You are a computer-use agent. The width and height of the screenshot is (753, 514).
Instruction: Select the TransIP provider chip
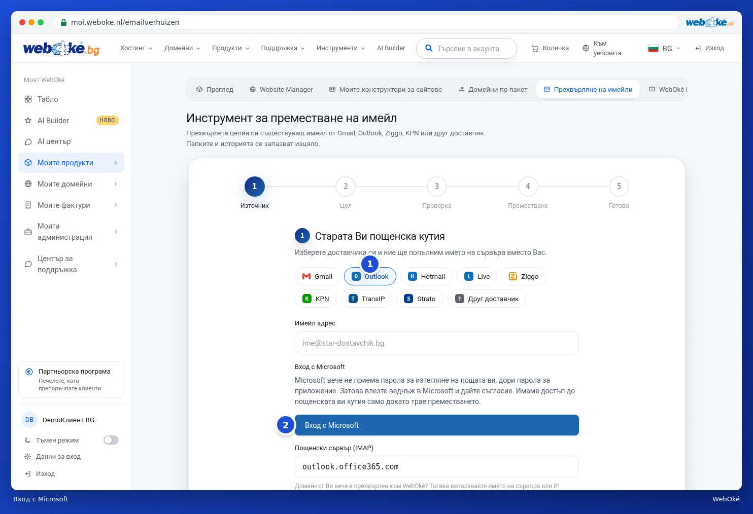[x=366, y=299]
